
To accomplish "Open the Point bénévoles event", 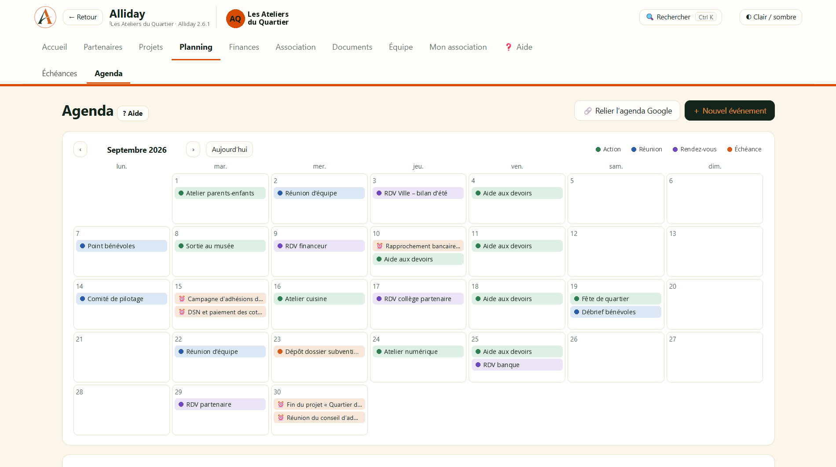I will [121, 246].
